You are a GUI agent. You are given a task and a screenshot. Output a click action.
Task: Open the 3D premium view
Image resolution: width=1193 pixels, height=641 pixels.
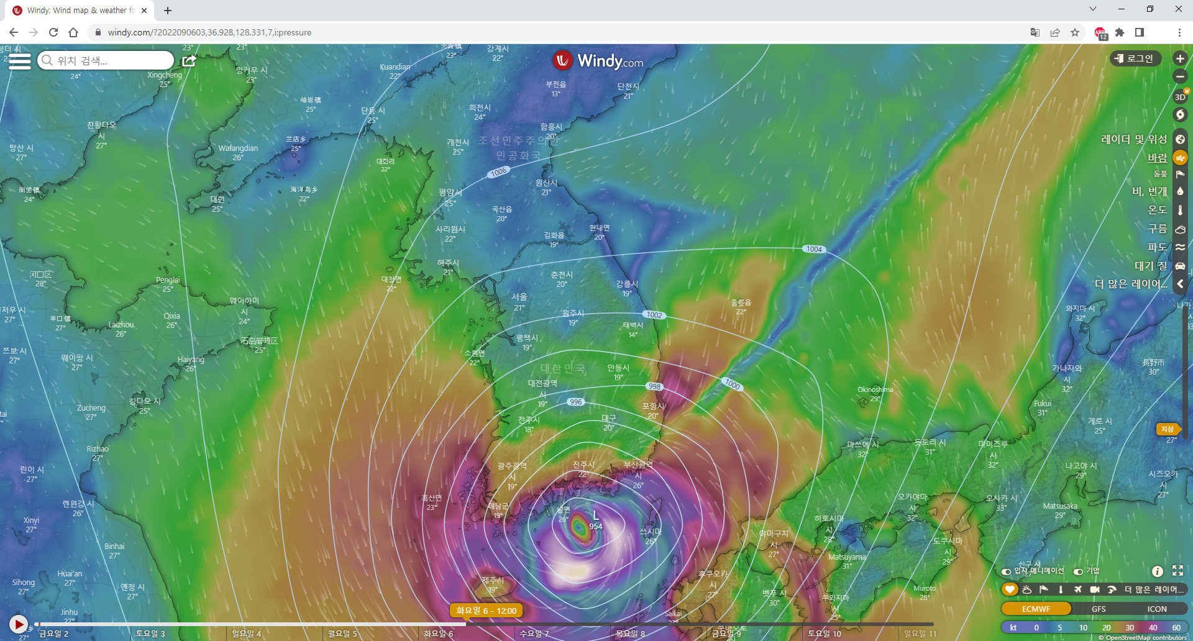(1180, 97)
